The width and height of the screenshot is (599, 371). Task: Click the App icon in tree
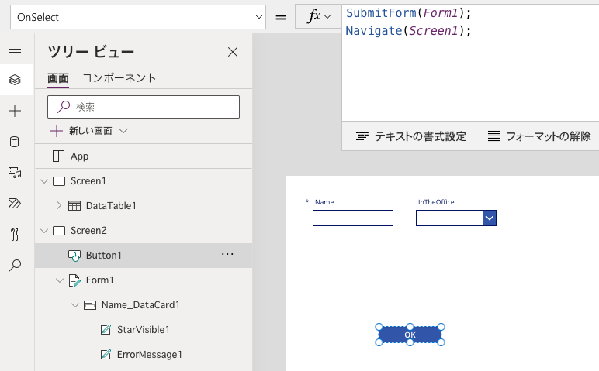tap(58, 156)
